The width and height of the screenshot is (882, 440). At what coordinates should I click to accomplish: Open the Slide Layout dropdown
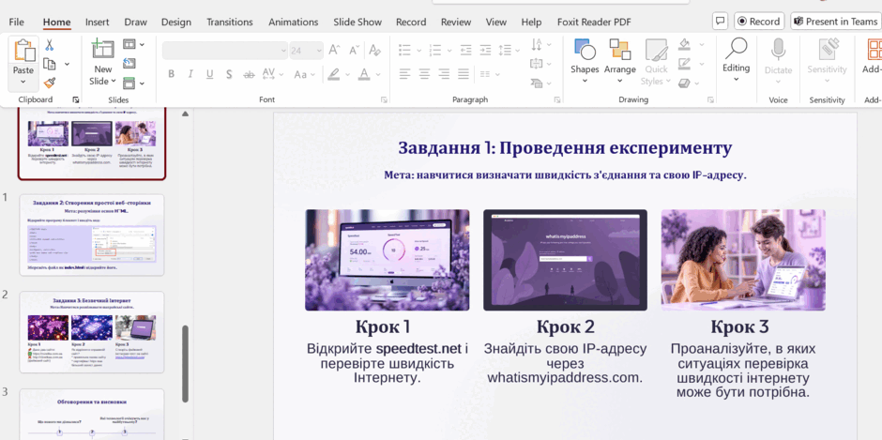(x=134, y=44)
